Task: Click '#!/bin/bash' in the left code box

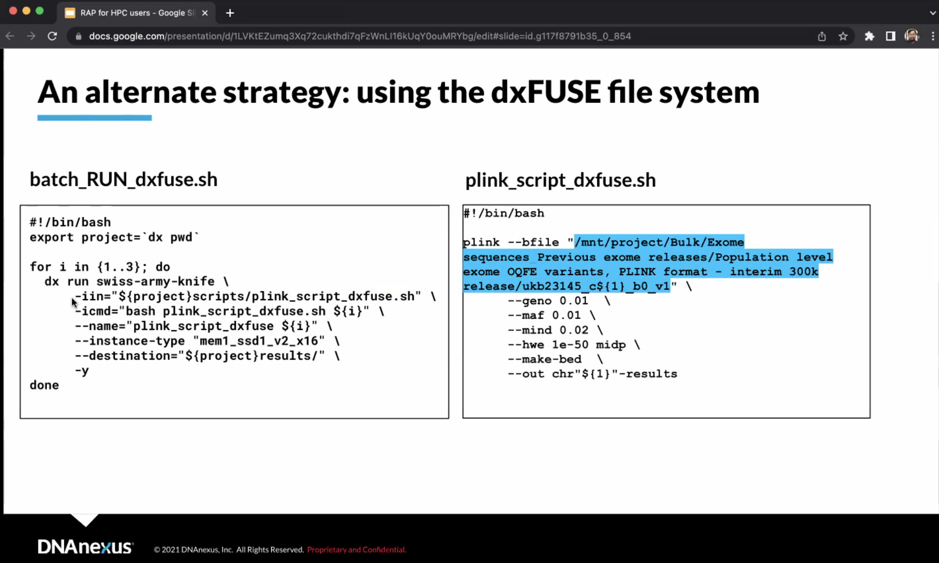Action: pyautogui.click(x=70, y=222)
